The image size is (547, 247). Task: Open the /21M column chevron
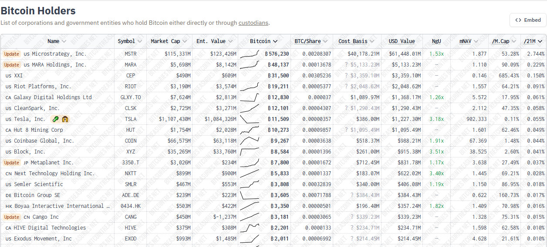coord(540,41)
